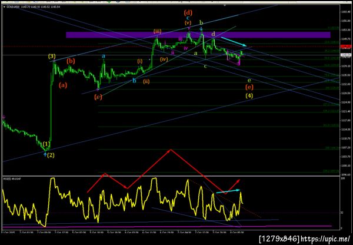
Task: Click the blue up arrow beside (2)
Action: tap(45, 154)
